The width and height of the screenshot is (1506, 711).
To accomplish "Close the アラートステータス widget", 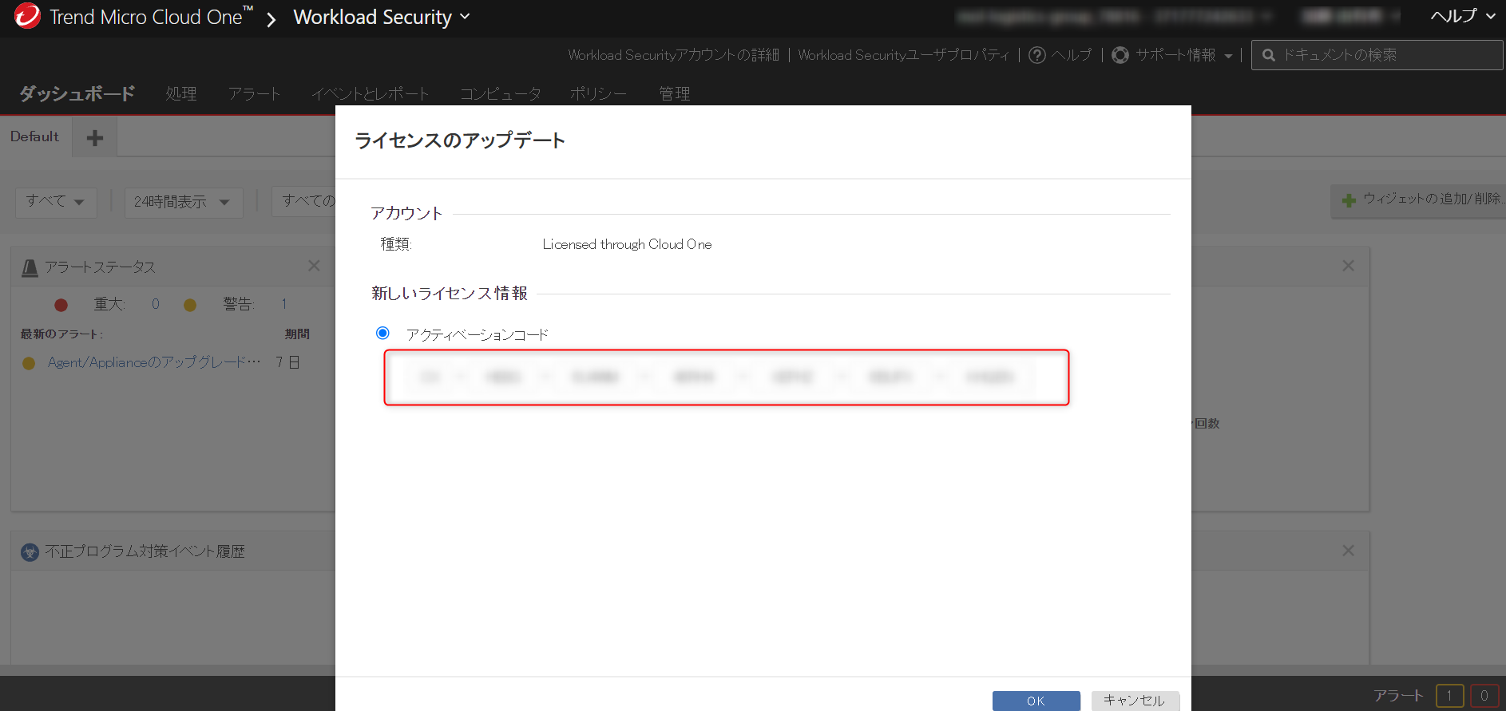I will coord(314,266).
